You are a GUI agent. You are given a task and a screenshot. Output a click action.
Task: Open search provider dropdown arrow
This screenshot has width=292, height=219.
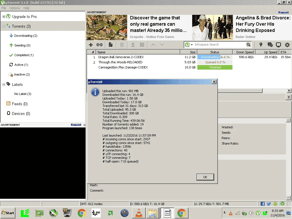pos(192,45)
